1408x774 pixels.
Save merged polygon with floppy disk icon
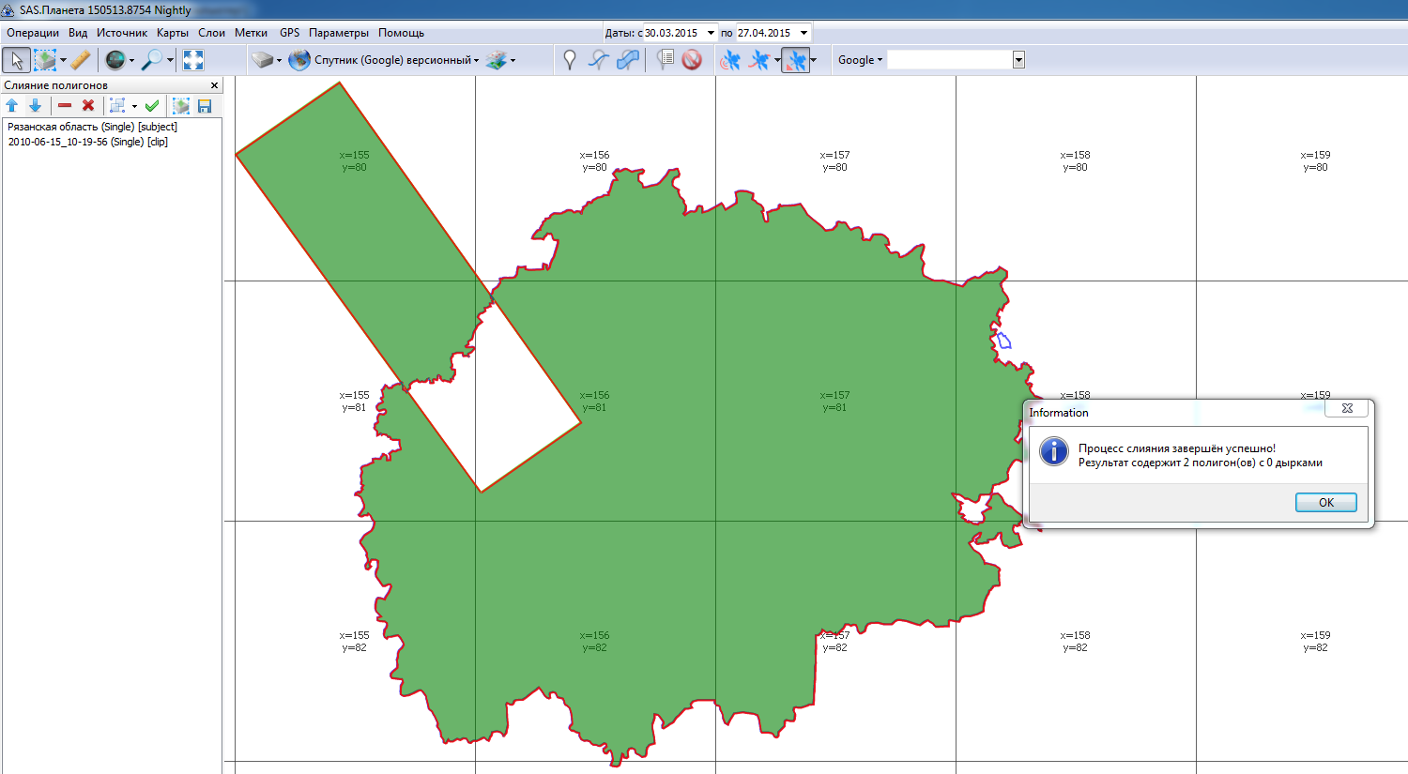205,106
